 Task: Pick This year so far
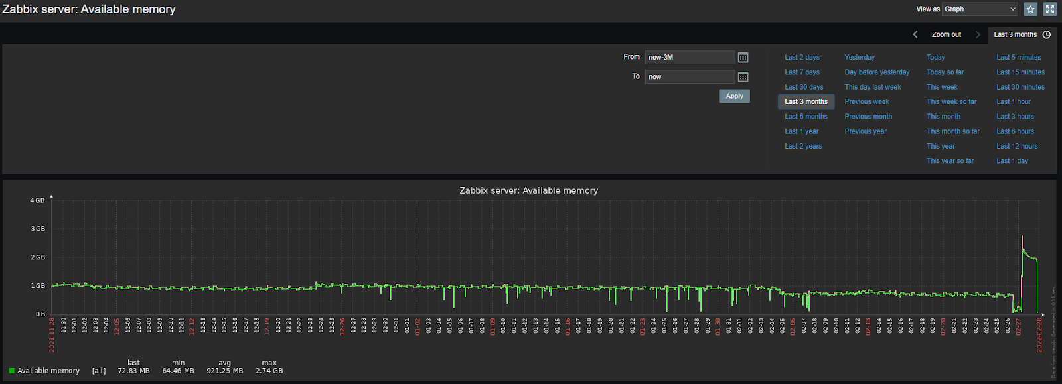[950, 160]
